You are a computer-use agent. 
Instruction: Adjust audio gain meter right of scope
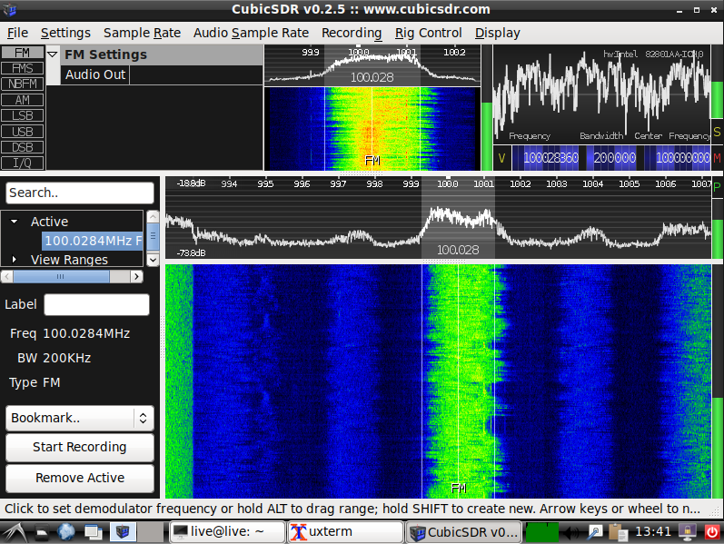[717, 83]
